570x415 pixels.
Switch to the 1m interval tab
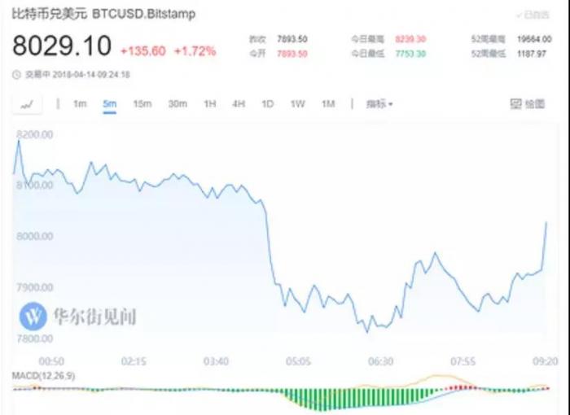[x=80, y=104]
